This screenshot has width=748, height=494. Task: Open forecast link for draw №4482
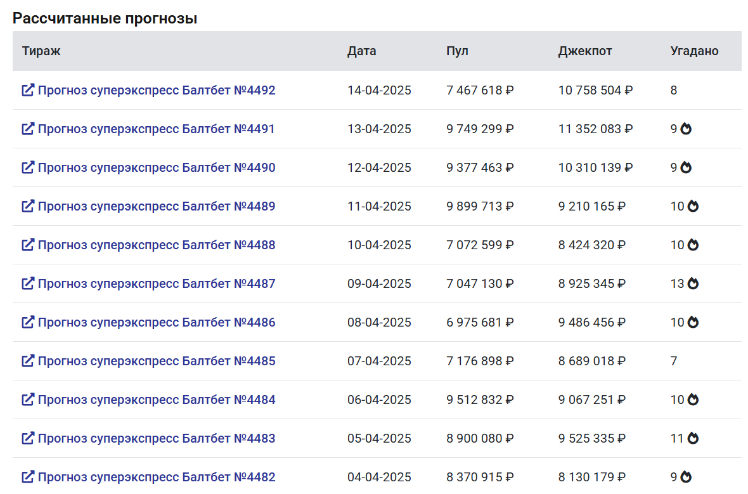pos(157,477)
